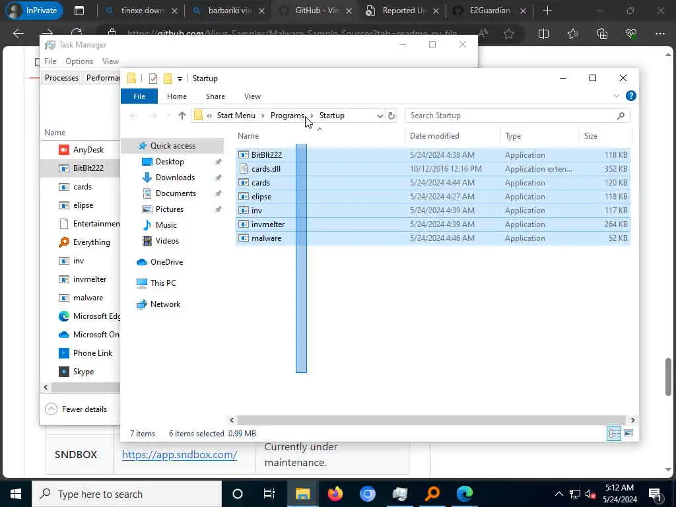The image size is (676, 507).
Task: Click the Explorer horizontal scrollbar track
Action: [431, 421]
